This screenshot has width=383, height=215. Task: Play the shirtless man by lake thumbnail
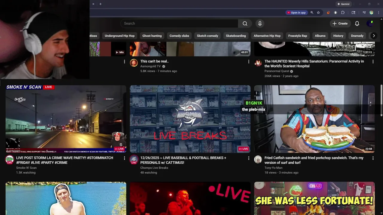pyautogui.click(x=66, y=198)
